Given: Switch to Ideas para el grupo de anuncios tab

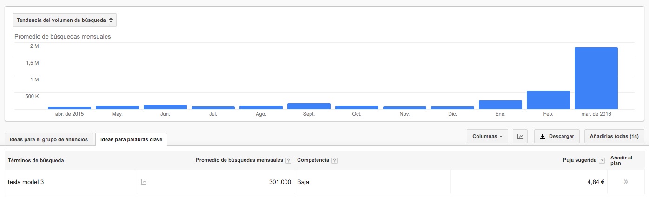Looking at the screenshot, I should click(49, 139).
